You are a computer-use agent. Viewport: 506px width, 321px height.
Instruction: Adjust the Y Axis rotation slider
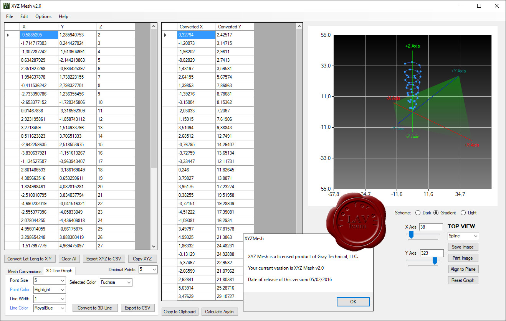click(x=435, y=261)
